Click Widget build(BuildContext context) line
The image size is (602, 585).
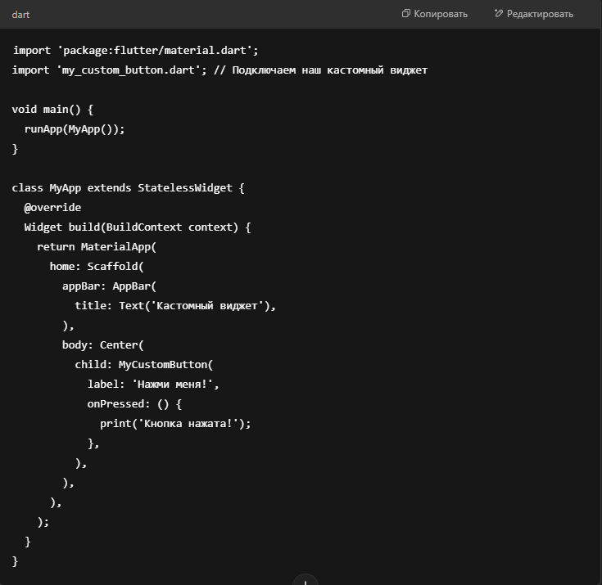tap(138, 227)
